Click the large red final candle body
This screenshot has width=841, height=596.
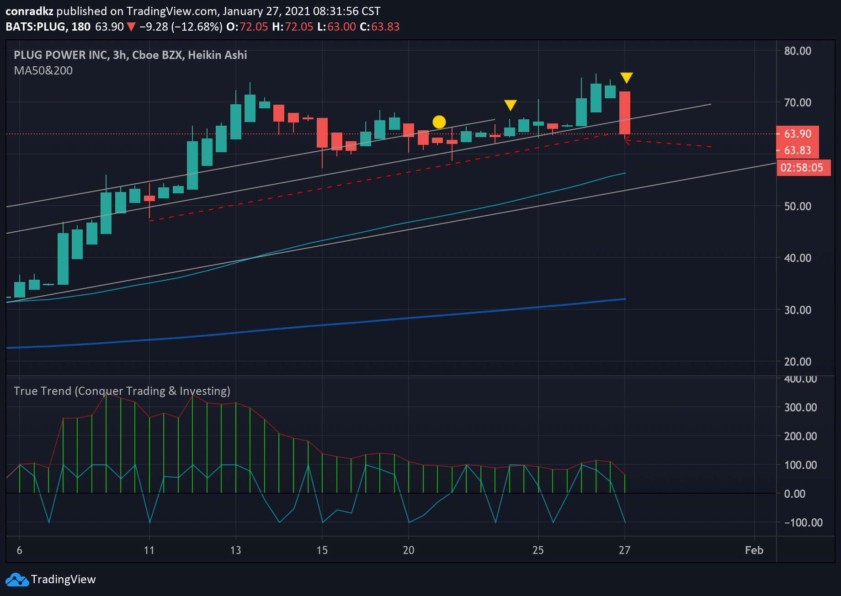click(x=625, y=113)
